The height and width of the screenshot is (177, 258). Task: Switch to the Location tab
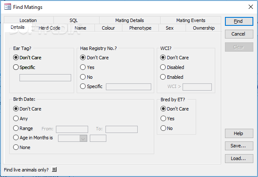(28, 20)
